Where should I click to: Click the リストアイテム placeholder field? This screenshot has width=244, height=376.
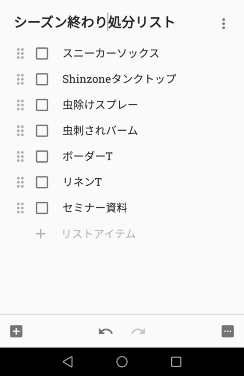[99, 234]
